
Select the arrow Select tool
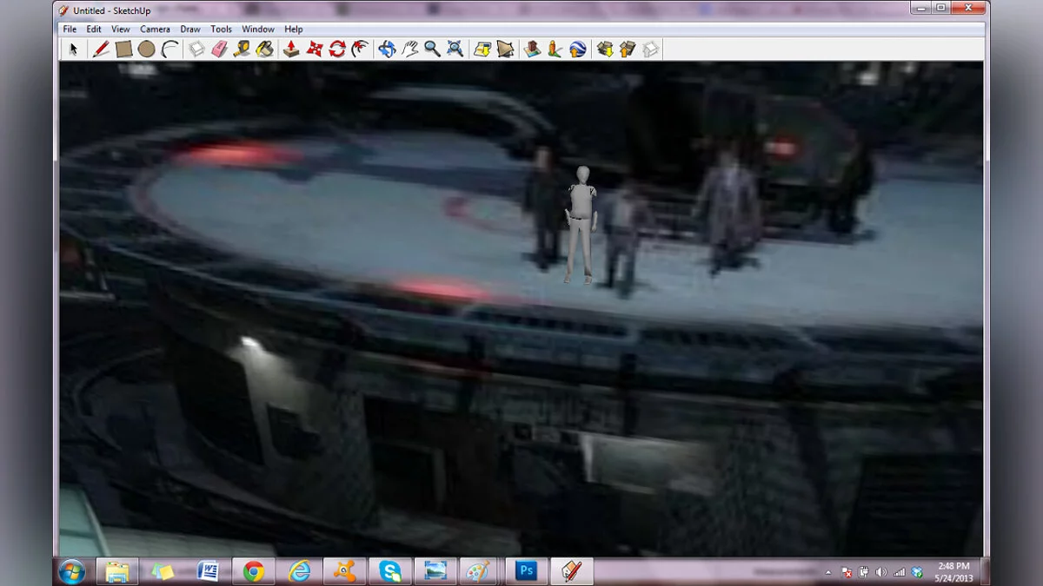(x=74, y=49)
